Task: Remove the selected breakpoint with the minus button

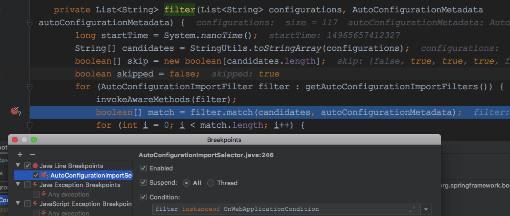Action: pos(32,154)
